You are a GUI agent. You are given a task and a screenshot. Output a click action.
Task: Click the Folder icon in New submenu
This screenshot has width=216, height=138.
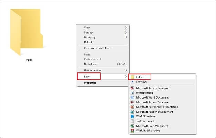pyautogui.click(x=132, y=77)
